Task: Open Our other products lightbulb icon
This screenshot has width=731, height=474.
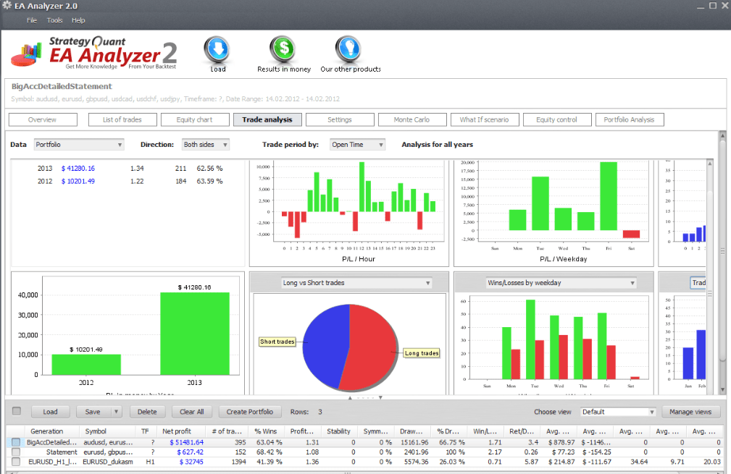Action: coord(349,49)
